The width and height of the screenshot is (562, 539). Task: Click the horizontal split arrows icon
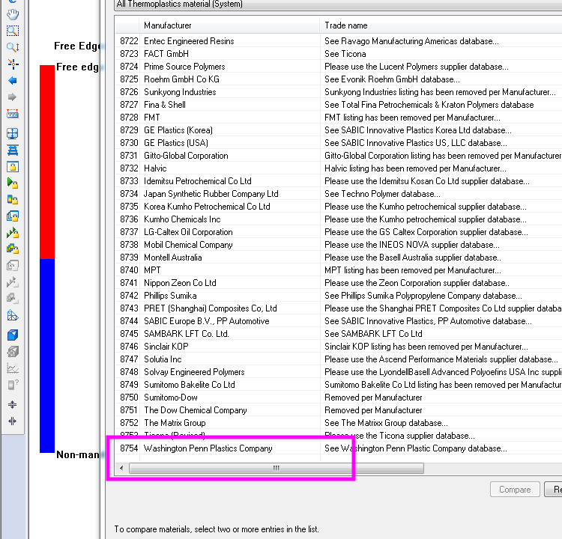point(13,405)
